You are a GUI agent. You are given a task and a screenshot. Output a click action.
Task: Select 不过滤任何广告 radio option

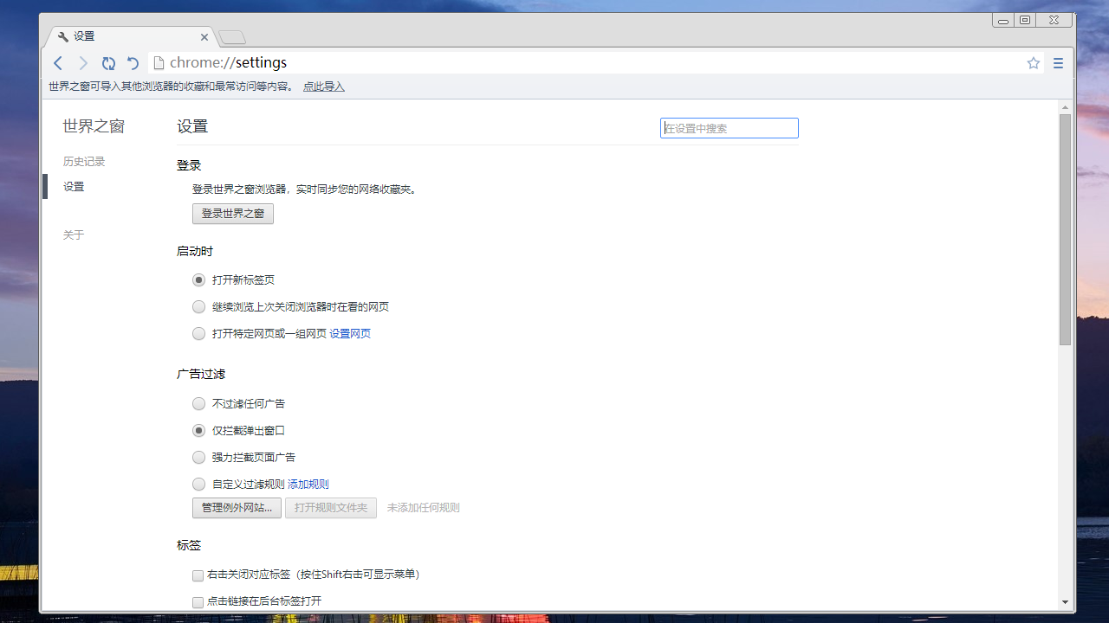point(199,404)
